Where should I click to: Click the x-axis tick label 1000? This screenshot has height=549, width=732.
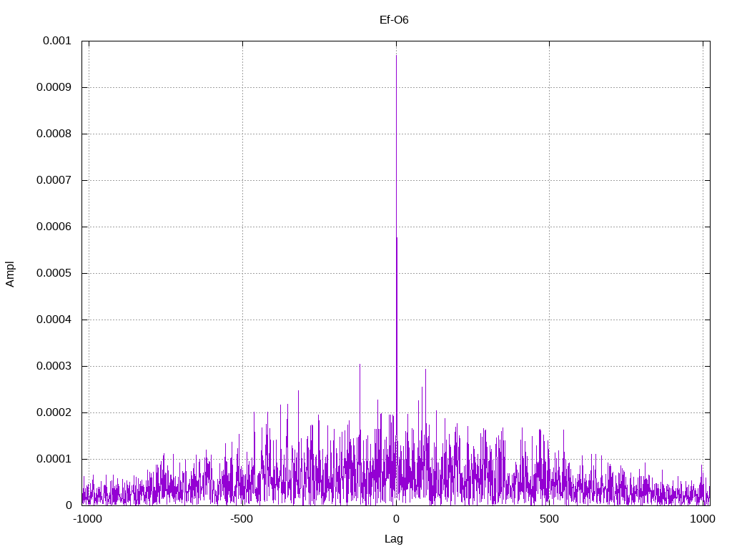pos(703,519)
